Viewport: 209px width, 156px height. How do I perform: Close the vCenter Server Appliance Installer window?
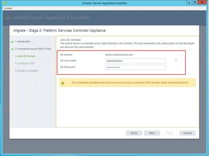(x=202, y=2)
